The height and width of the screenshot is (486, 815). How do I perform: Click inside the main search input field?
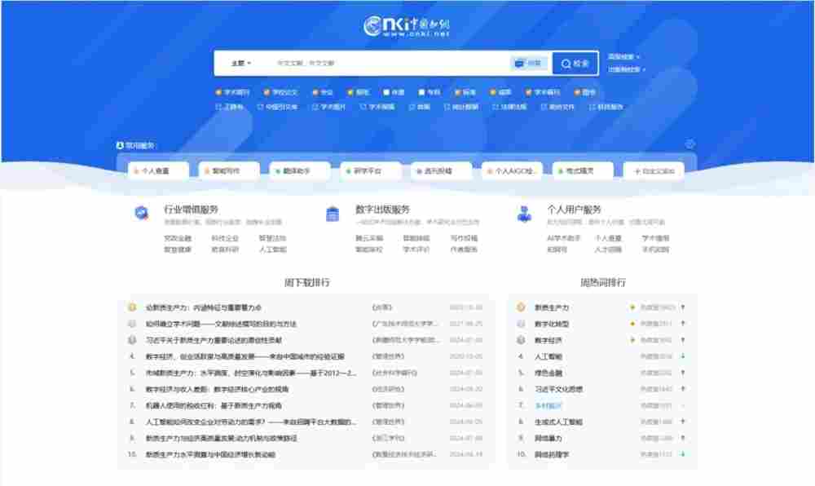[383, 62]
